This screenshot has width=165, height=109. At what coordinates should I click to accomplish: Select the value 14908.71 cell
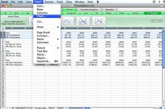[x=104, y=65]
